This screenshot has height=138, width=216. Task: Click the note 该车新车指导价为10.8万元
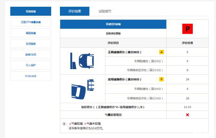[x=86, y=128]
